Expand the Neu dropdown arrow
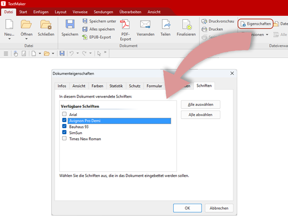Screen dimensions: 288x217 [x=10, y=39]
